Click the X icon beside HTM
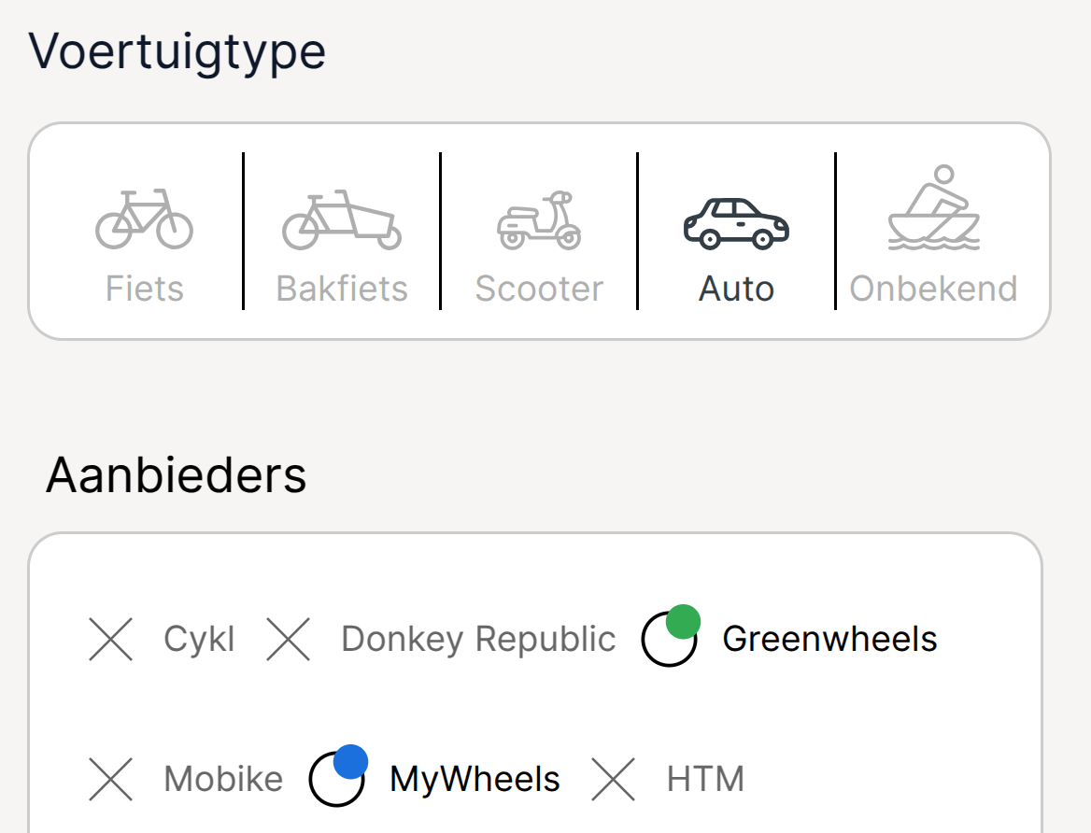Viewport: 1091px width, 833px height. (x=613, y=779)
